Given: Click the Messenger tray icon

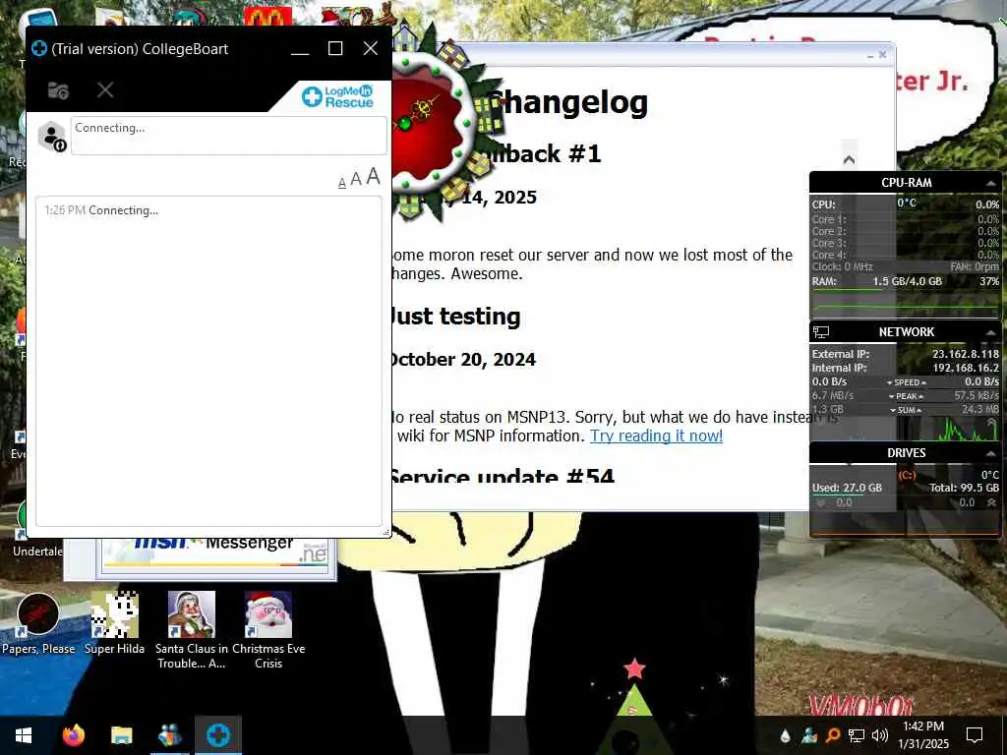Looking at the screenshot, I should point(809,735).
